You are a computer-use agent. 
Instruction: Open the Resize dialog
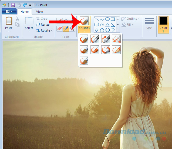(43, 25)
